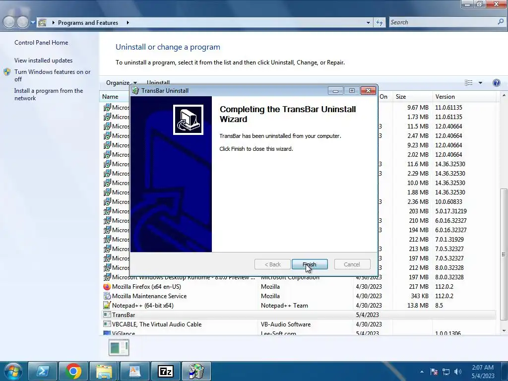508x381 pixels.
Task: Select Mozilla Maintenance Service entry
Action: pyautogui.click(x=149, y=296)
